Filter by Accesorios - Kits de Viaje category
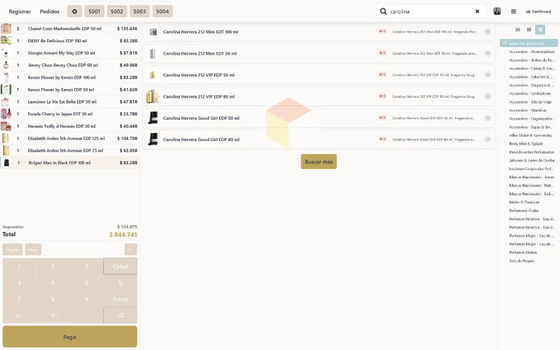 [x=530, y=102]
